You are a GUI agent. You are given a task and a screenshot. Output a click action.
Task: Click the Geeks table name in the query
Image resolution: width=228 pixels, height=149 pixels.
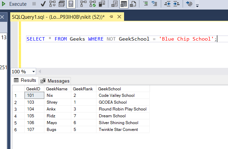click(77, 39)
